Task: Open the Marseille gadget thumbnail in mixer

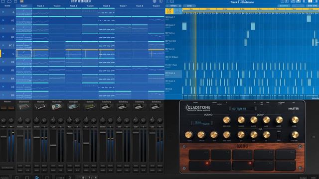Action: click(57, 107)
